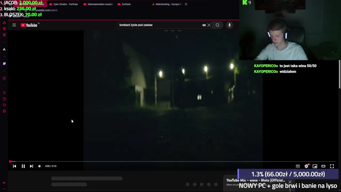The width and height of the screenshot is (341, 192).
Task: Close the YouTube Mix popup
Action: point(290,182)
